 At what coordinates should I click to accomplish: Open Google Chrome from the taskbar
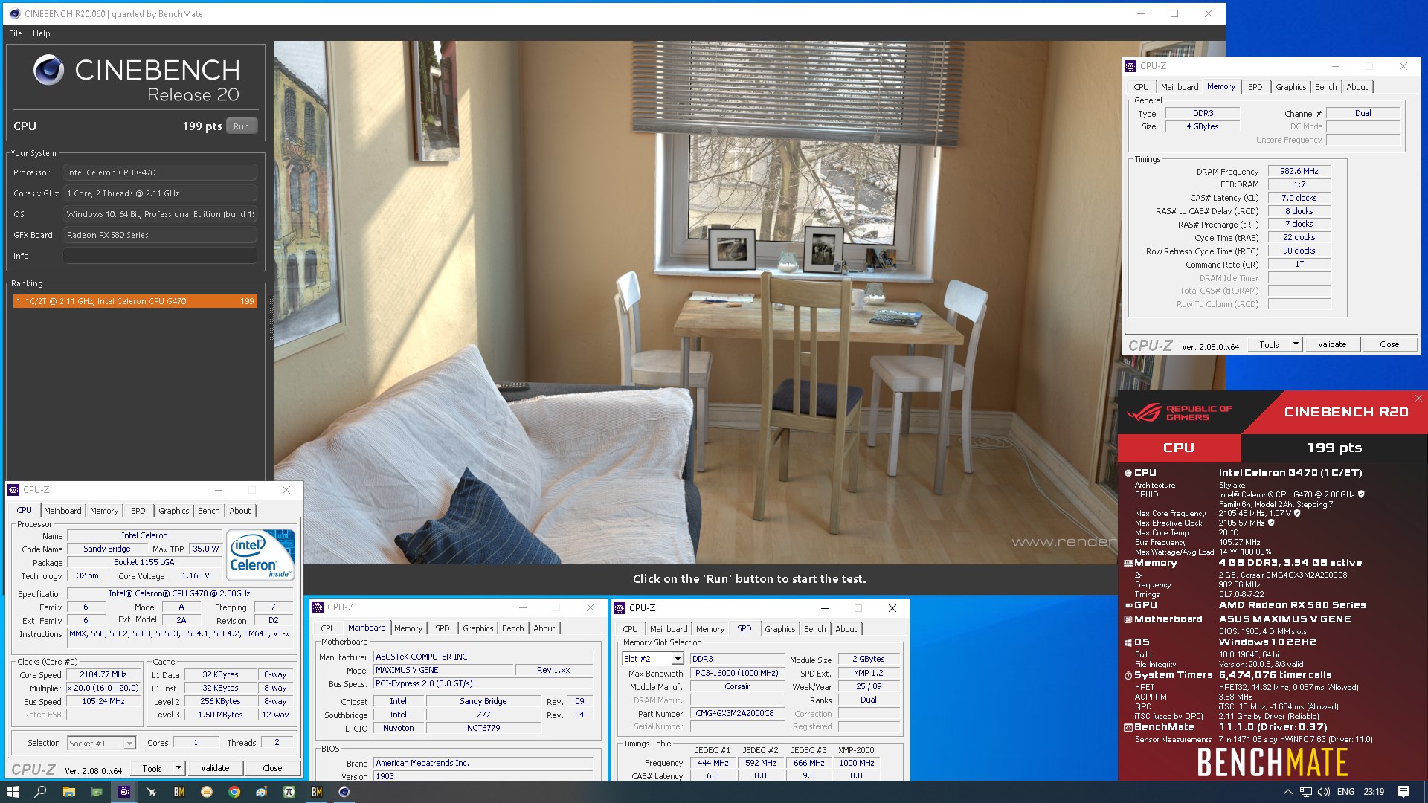[x=234, y=792]
